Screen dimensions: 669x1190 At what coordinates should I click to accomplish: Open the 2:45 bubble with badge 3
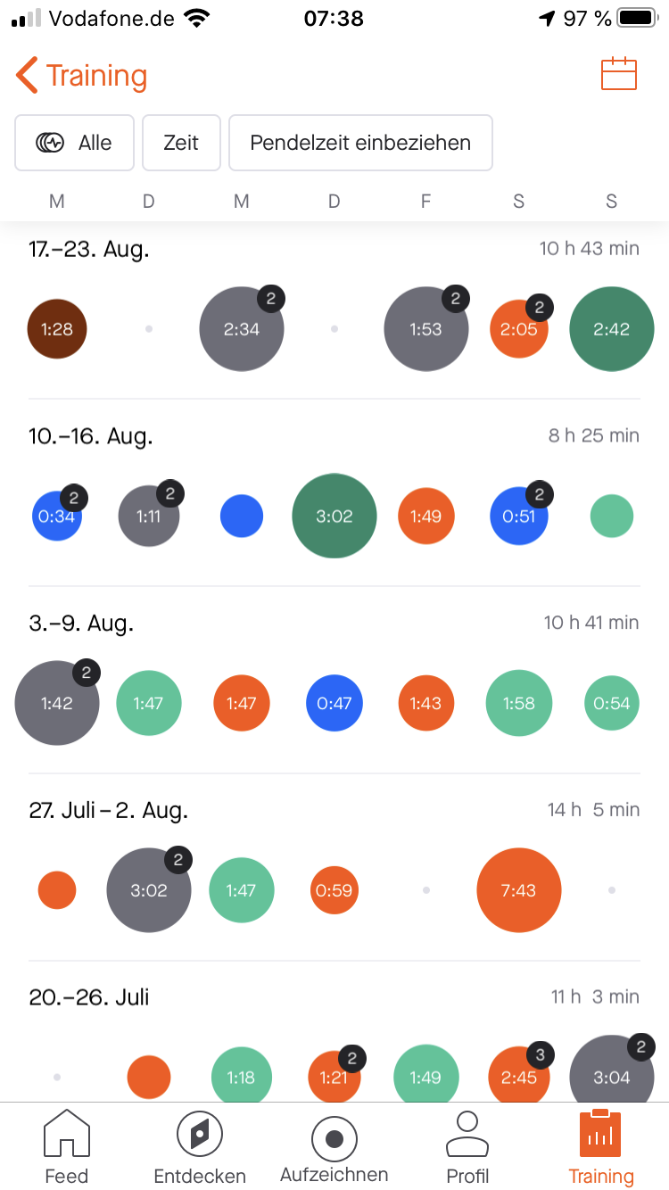point(519,1077)
